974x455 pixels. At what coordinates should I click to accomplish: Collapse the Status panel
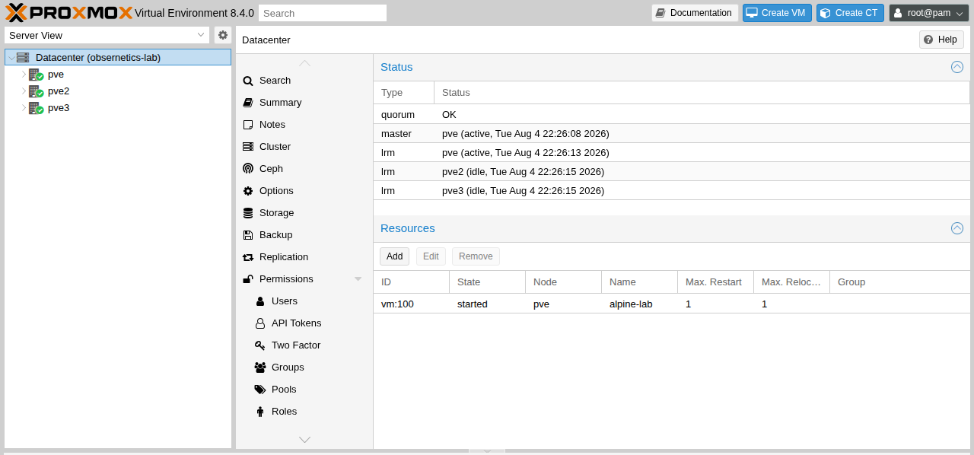pyautogui.click(x=957, y=67)
